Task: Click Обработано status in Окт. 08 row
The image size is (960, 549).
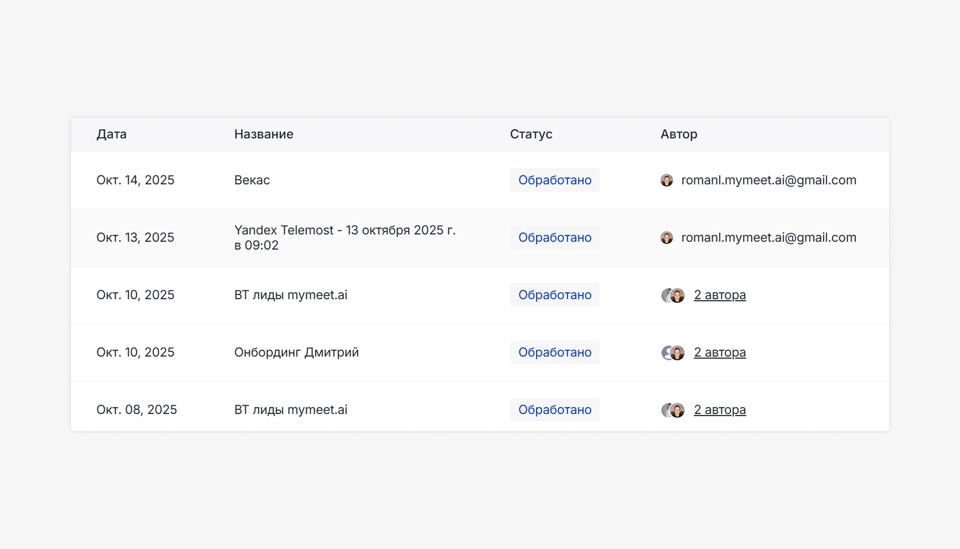Action: [554, 409]
